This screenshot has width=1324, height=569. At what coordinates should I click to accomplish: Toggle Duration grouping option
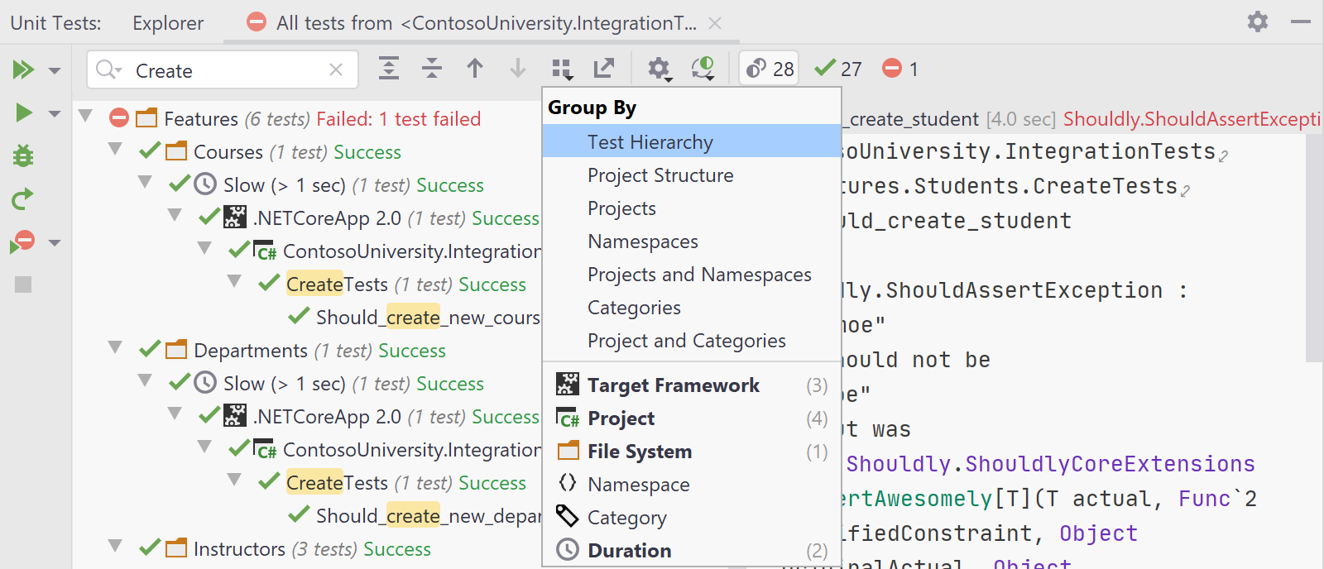click(x=692, y=551)
